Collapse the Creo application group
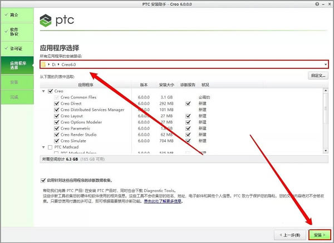Screen dimensions: 334x243 [43, 91]
